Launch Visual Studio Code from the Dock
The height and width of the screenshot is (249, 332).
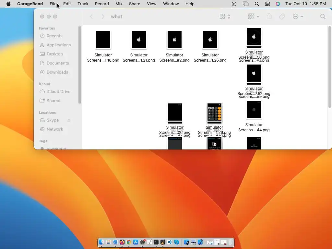(x=170, y=242)
